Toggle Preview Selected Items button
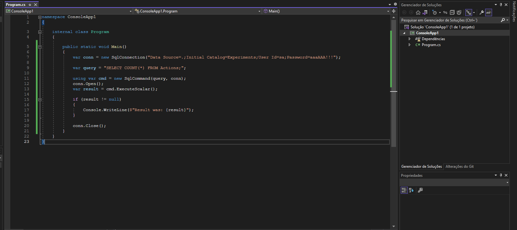 pyautogui.click(x=489, y=12)
